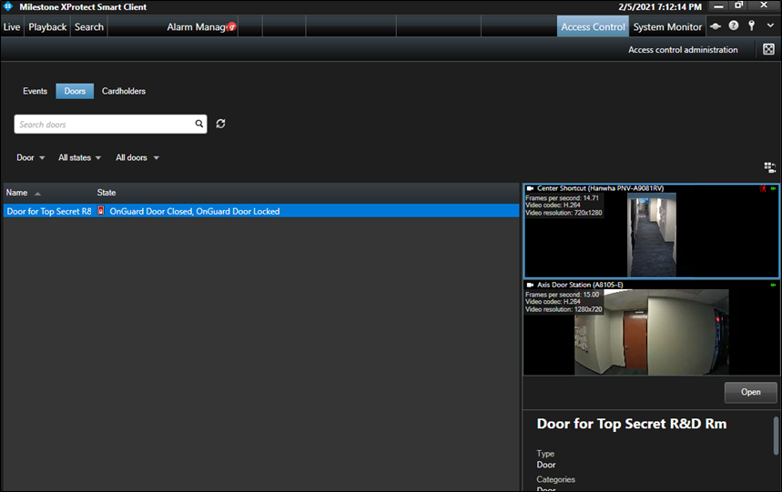
Task: Click the search magnifier icon
Action: pos(199,124)
